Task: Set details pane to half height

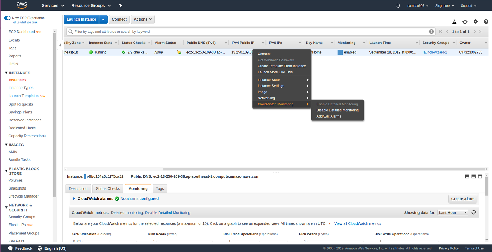Action: tap(474, 176)
